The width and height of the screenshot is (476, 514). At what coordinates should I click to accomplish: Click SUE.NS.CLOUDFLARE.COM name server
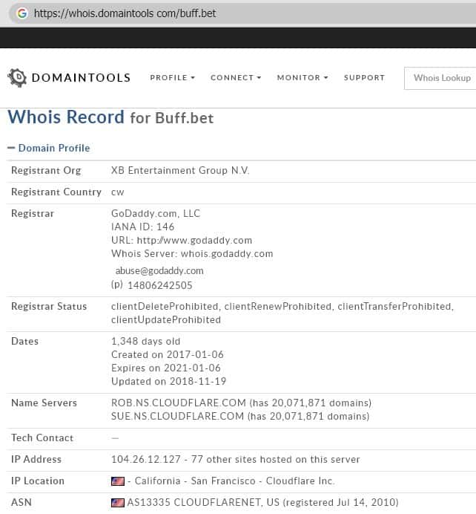tap(178, 416)
